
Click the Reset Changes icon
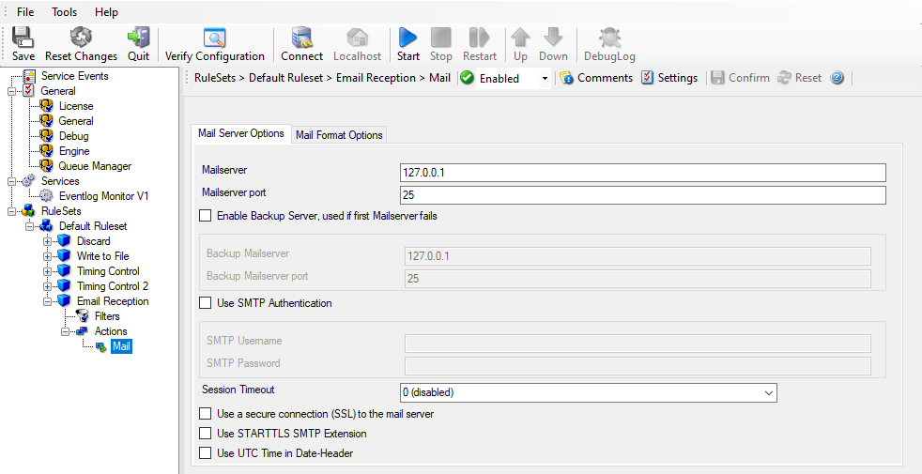pyautogui.click(x=81, y=38)
